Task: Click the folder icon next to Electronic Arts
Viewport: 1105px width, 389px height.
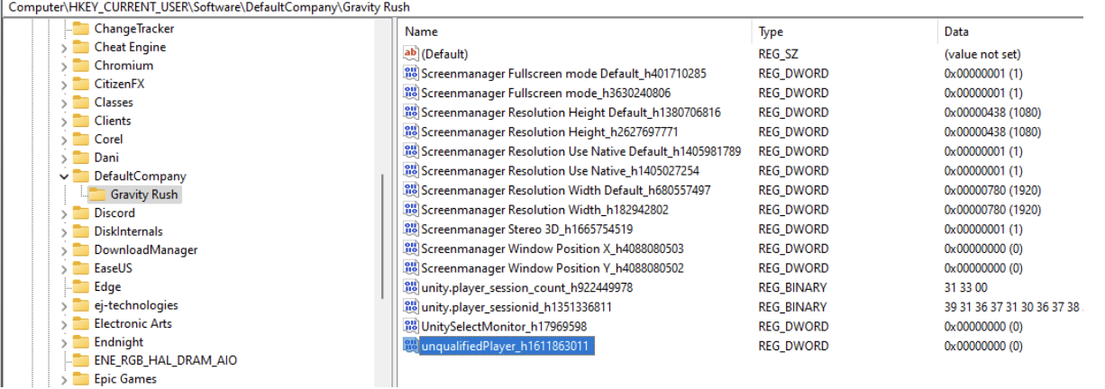Action: pyautogui.click(x=81, y=324)
